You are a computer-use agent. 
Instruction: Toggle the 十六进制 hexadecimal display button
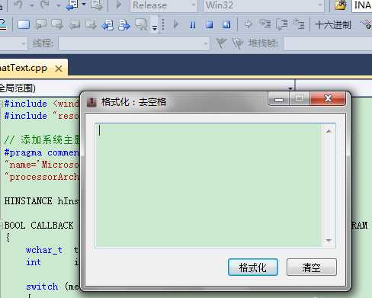coord(333,25)
